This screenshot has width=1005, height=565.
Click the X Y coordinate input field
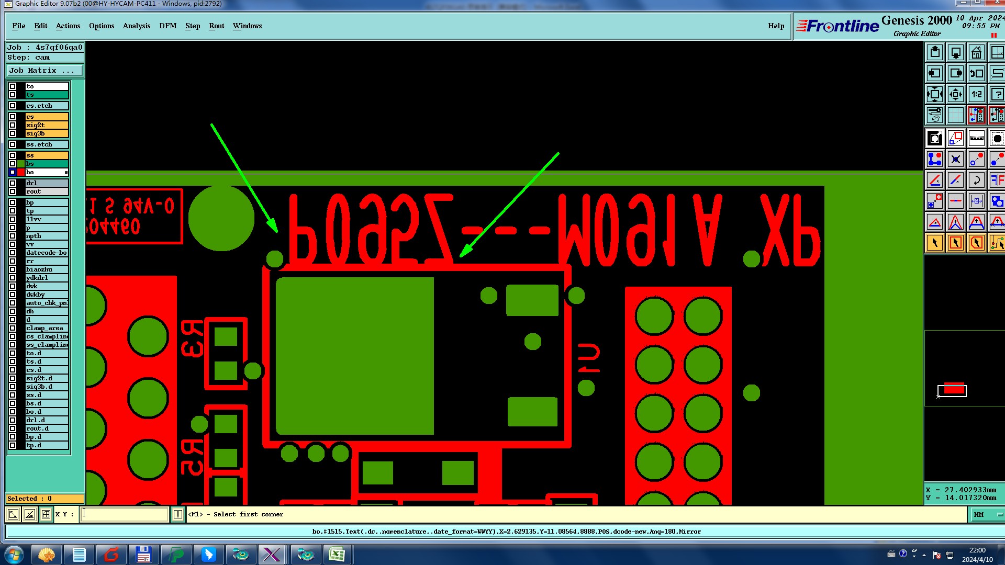pyautogui.click(x=125, y=514)
